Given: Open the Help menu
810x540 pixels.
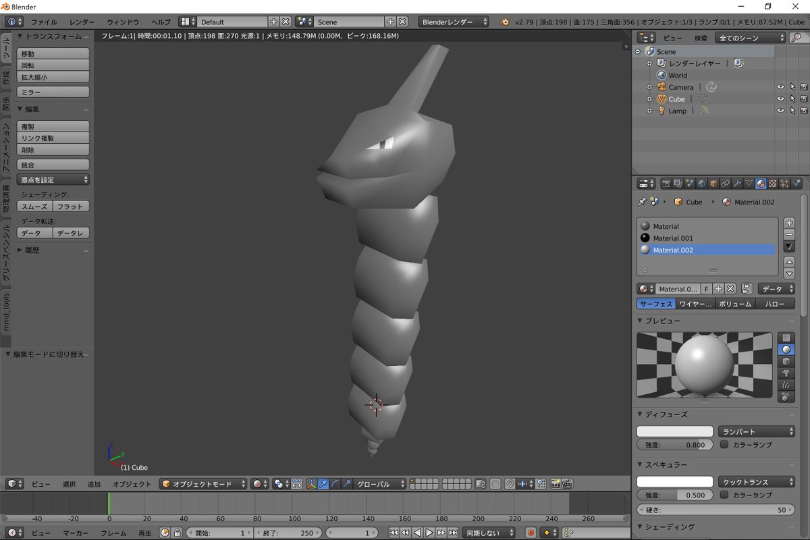Looking at the screenshot, I should (161, 22).
